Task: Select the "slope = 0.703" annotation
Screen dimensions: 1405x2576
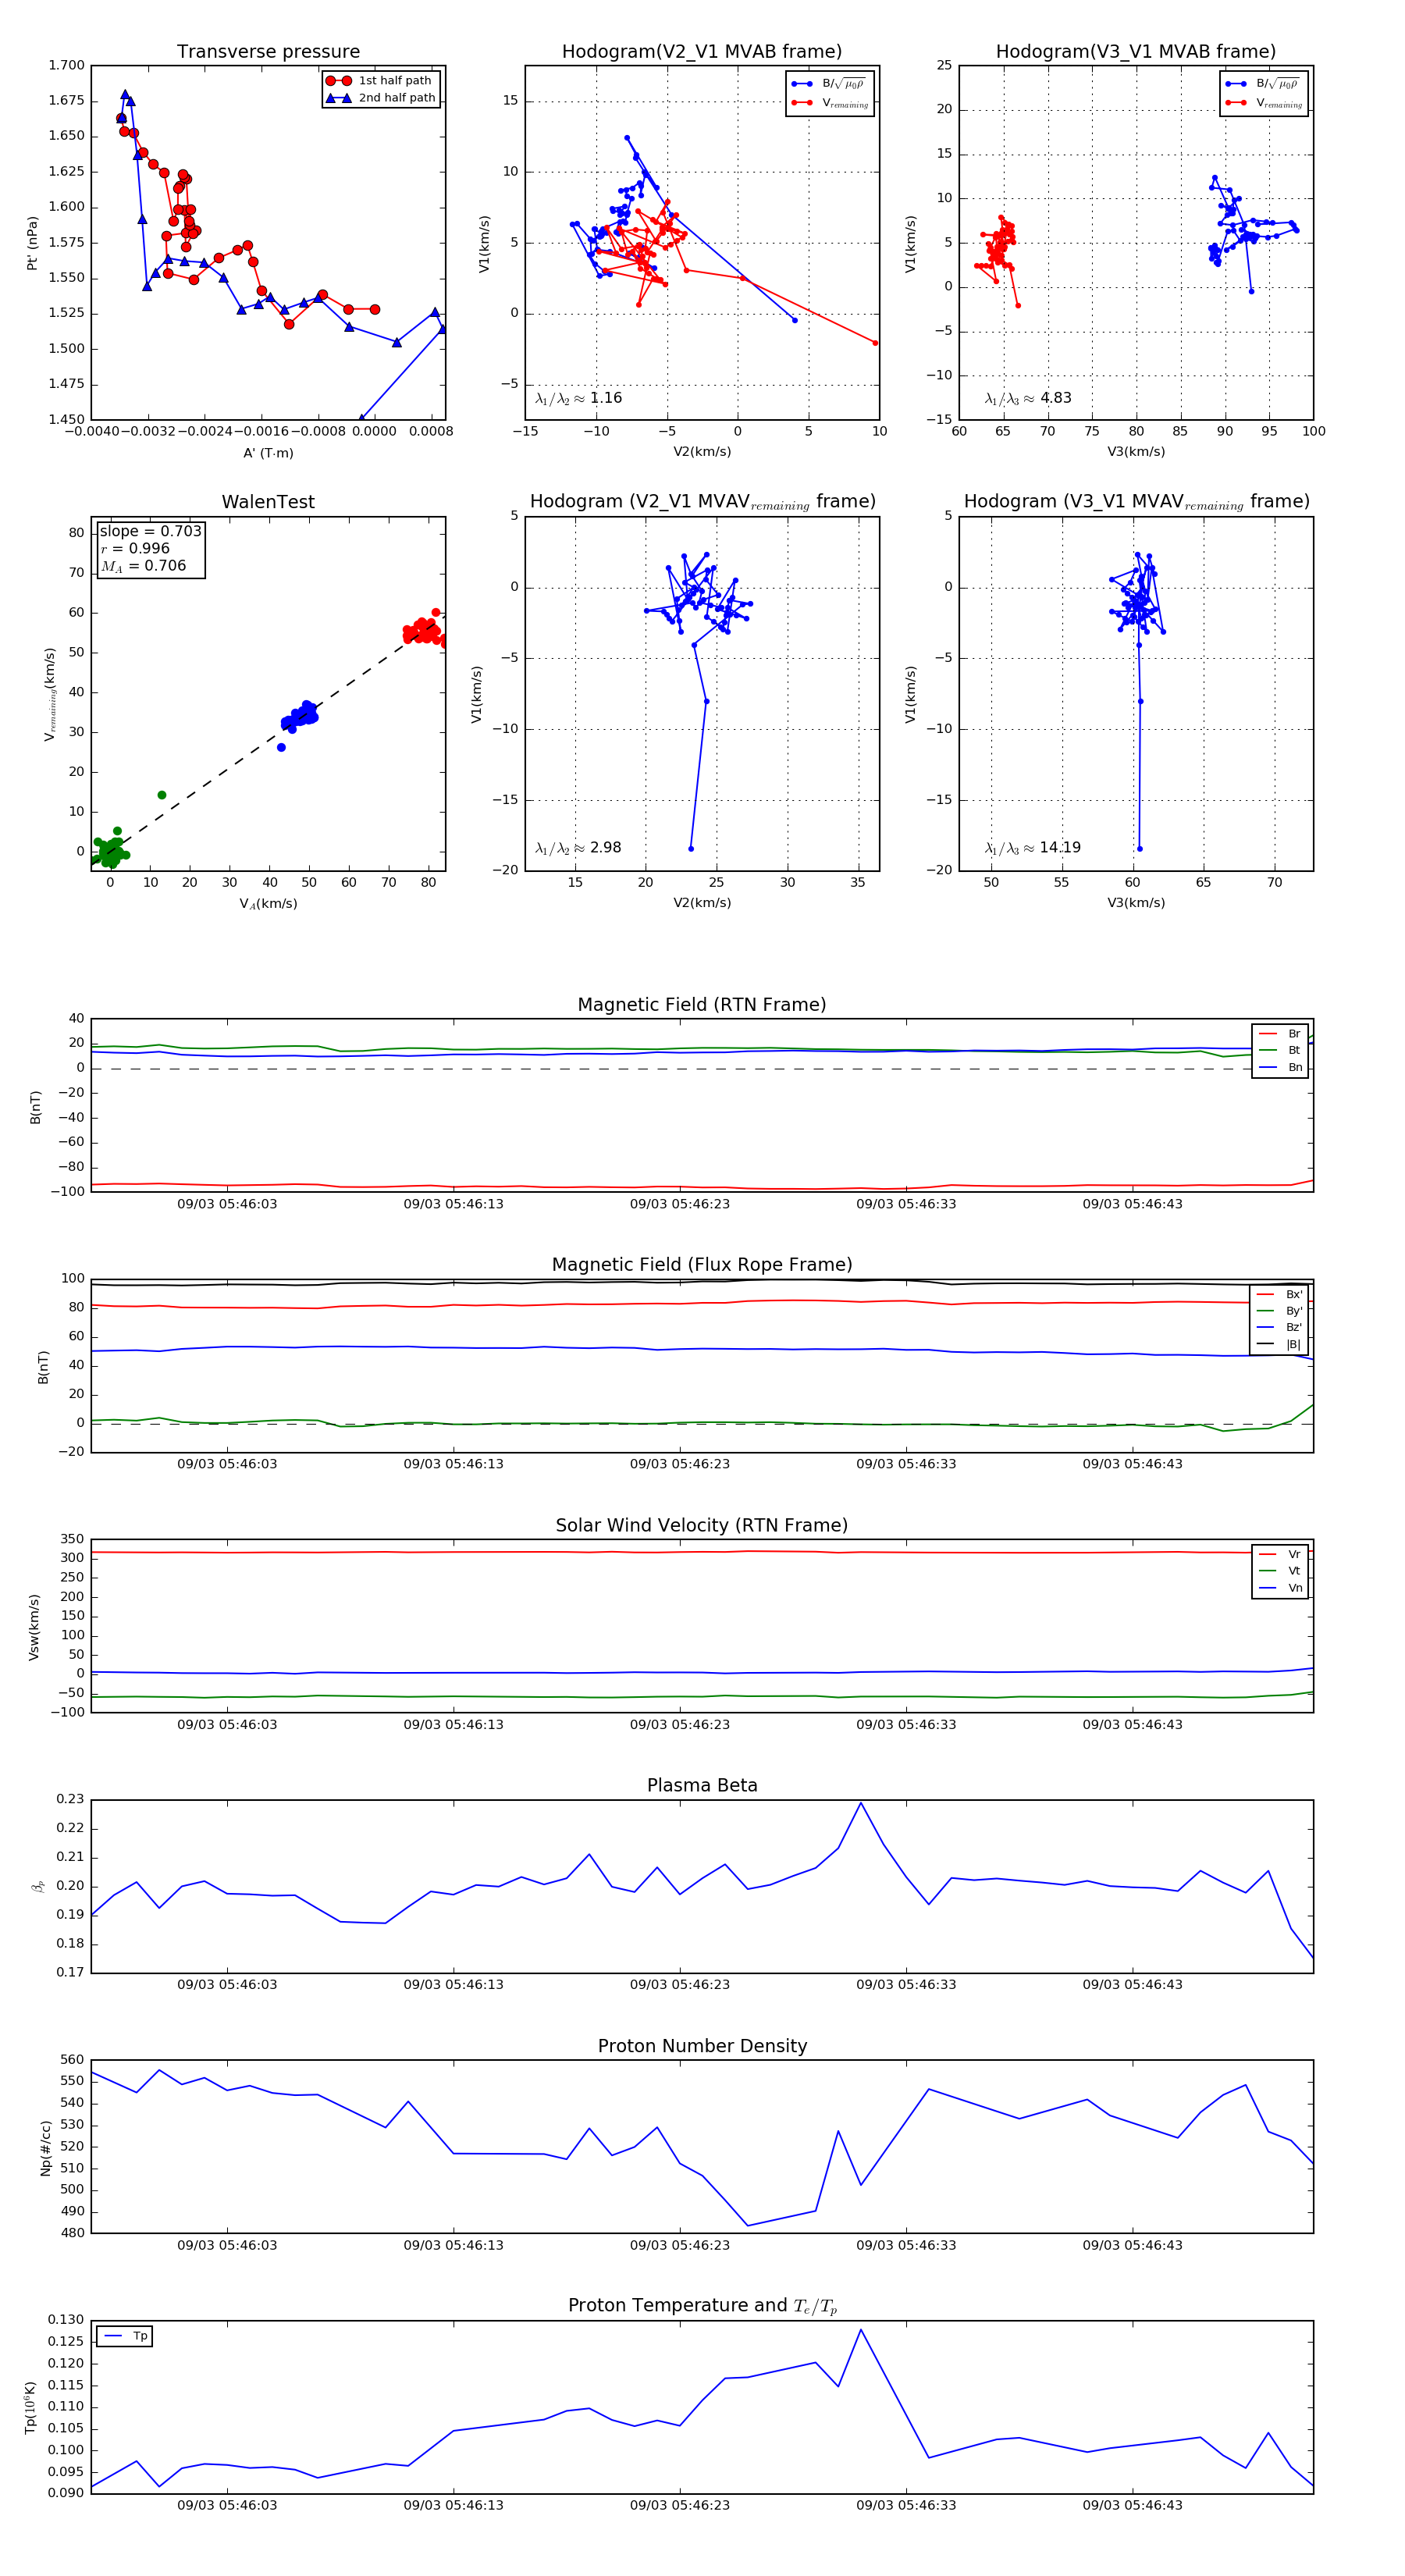Action: [150, 531]
